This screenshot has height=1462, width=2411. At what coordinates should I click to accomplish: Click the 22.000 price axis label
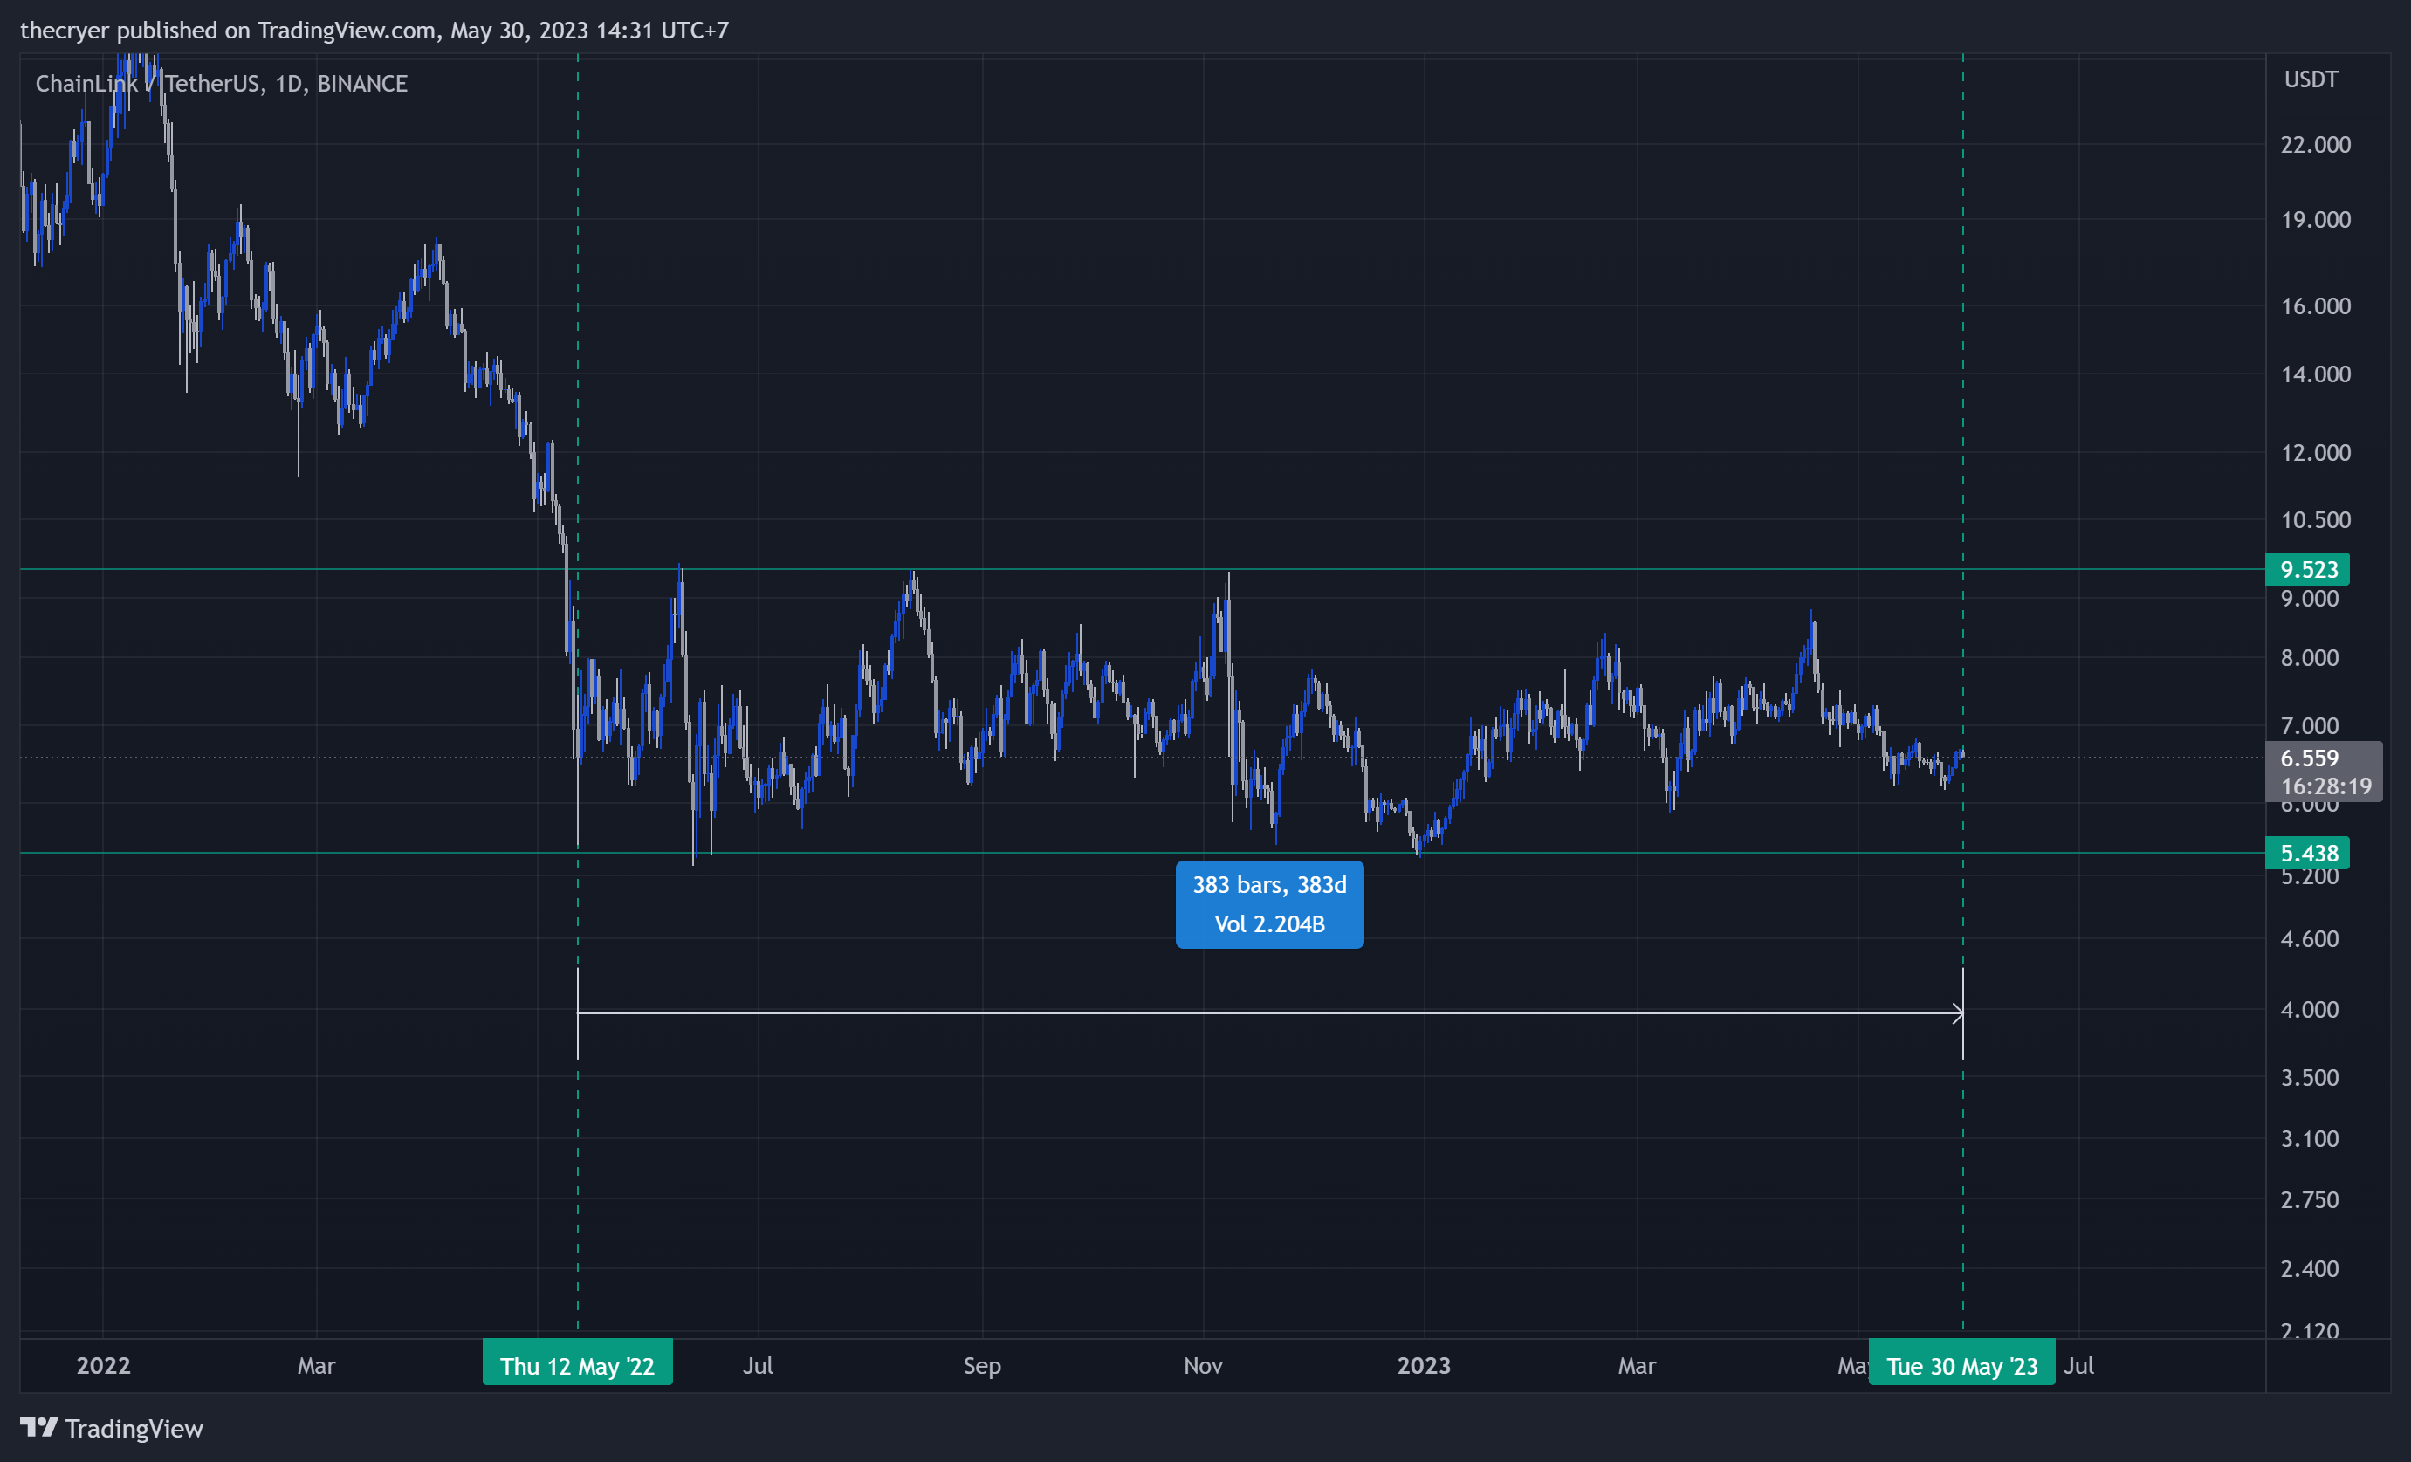tap(2315, 145)
